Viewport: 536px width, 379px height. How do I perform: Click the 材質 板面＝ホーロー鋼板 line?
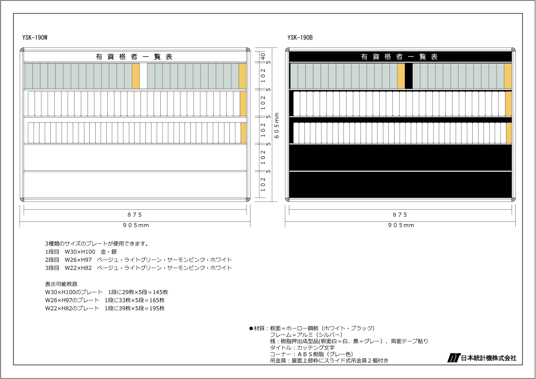[x=312, y=328]
